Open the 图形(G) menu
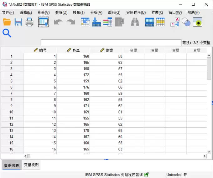 tap(114, 13)
